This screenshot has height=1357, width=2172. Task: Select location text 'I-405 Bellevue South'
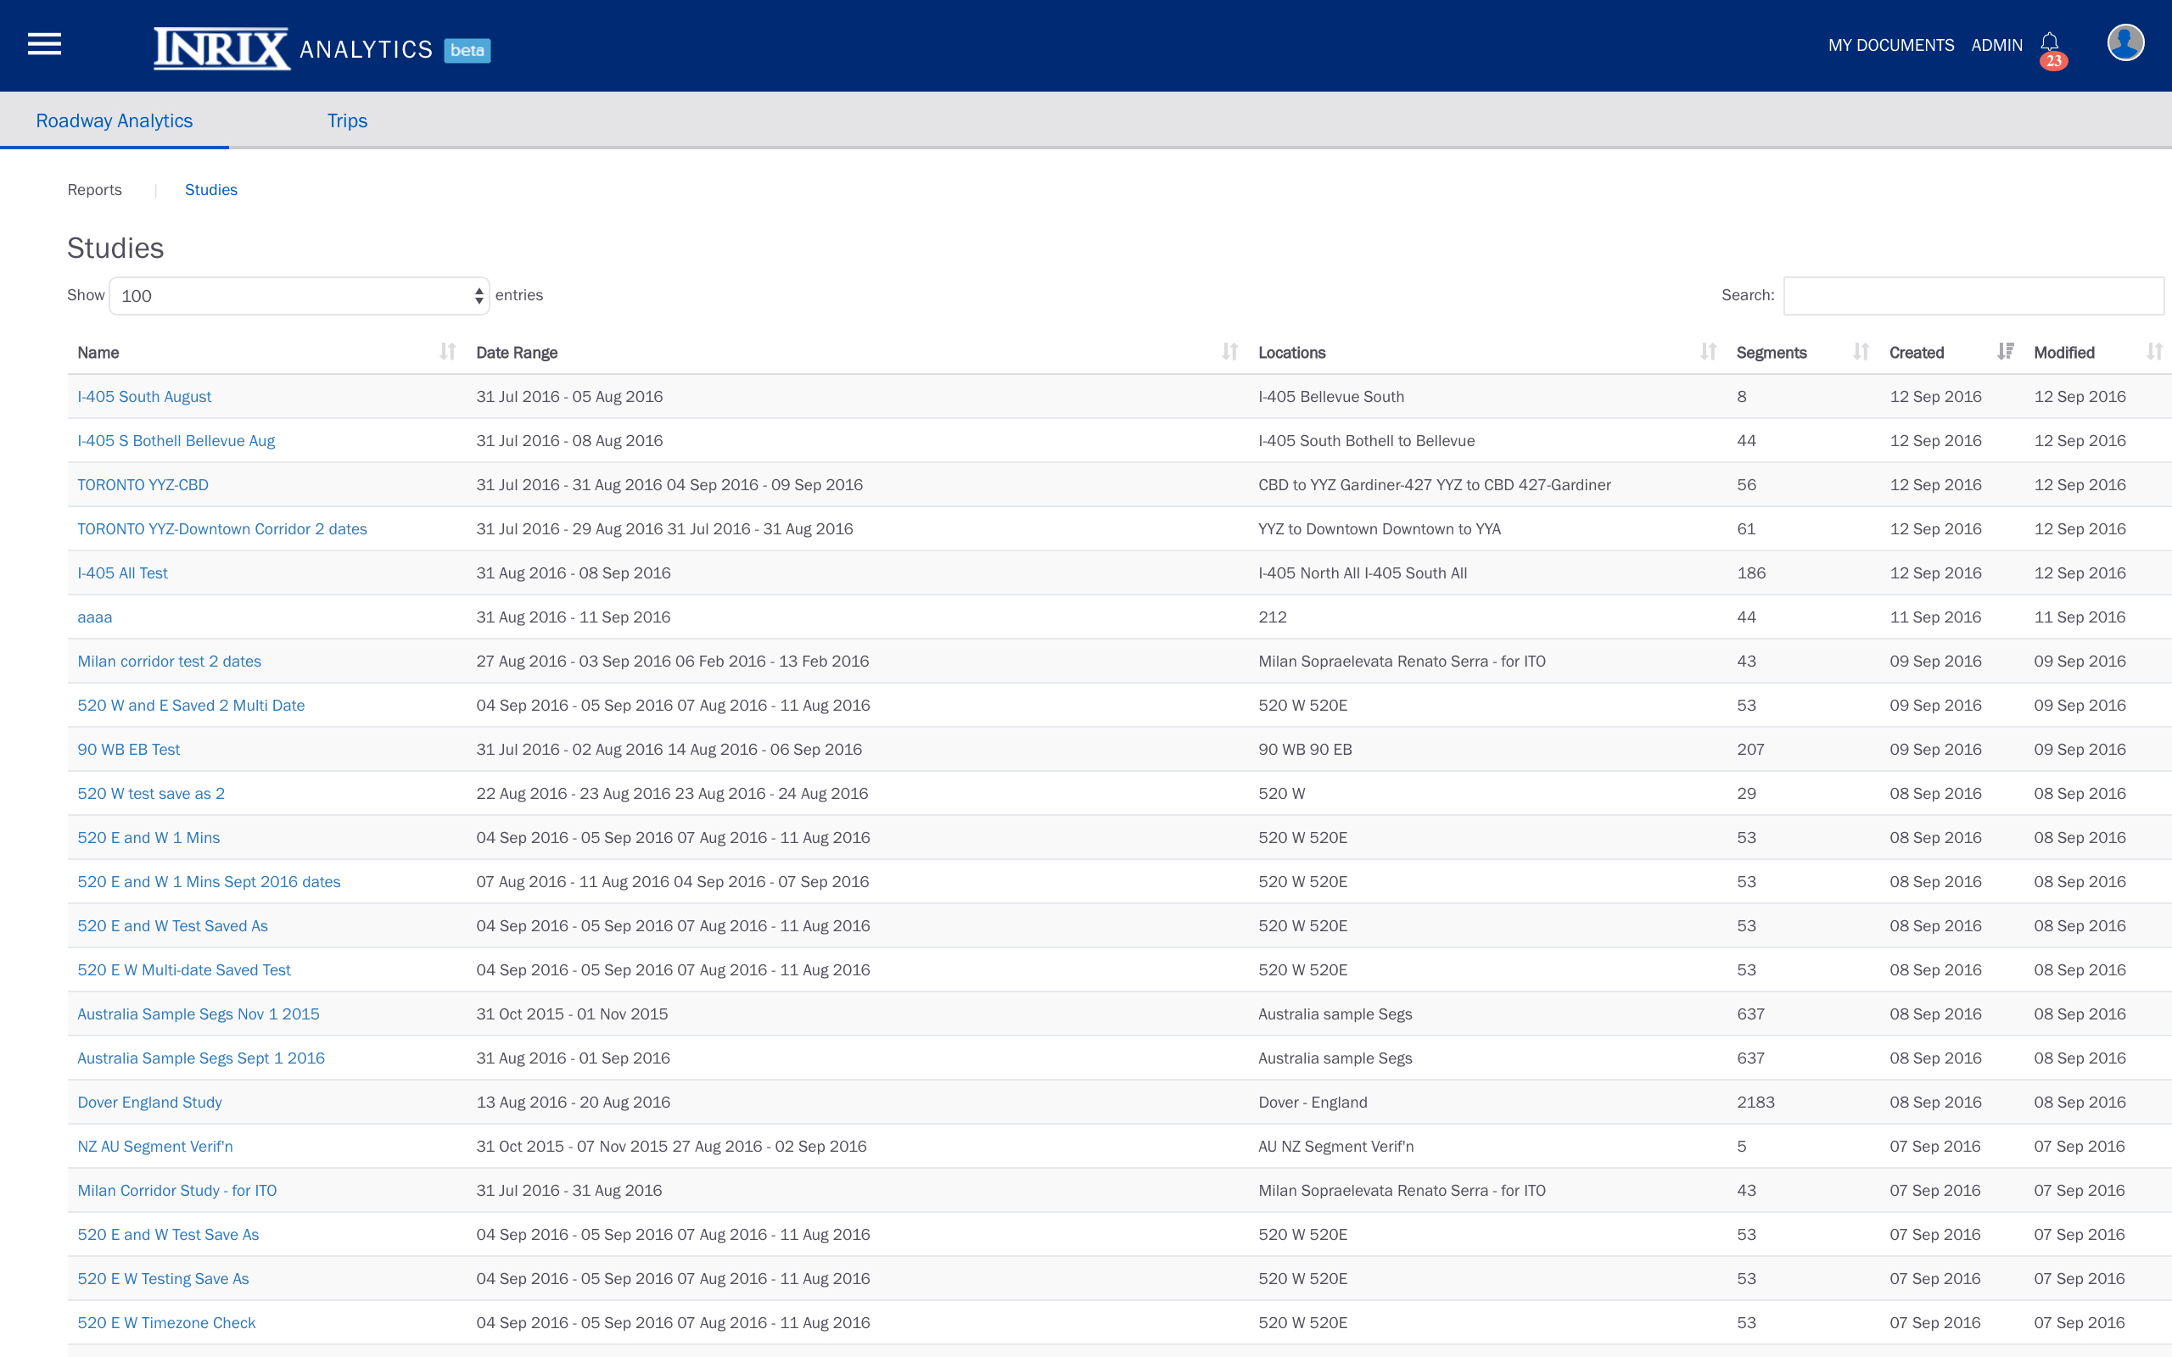tap(1331, 397)
